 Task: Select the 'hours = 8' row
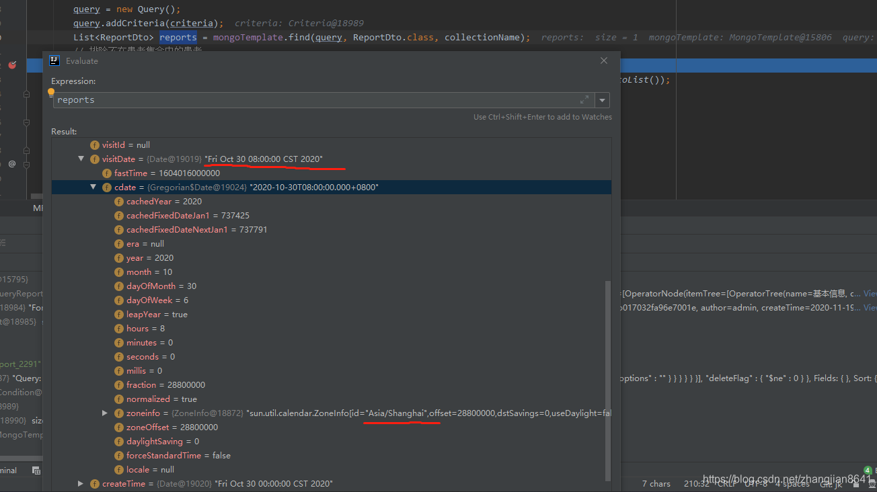tap(332, 328)
